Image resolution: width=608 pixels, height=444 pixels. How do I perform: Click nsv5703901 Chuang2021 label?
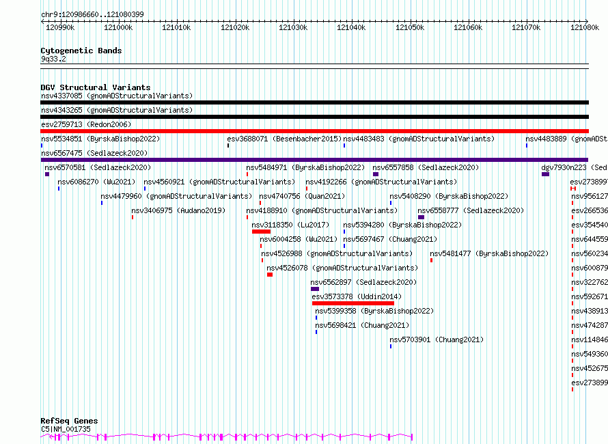pyautogui.click(x=437, y=339)
